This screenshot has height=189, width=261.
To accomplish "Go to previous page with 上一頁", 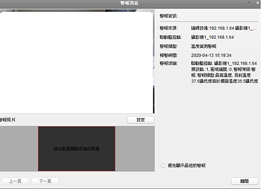I will [x=15, y=181].
